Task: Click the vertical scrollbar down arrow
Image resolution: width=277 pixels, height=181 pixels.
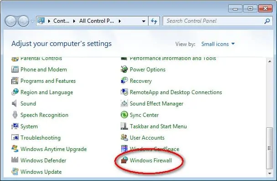Action: click(270, 173)
